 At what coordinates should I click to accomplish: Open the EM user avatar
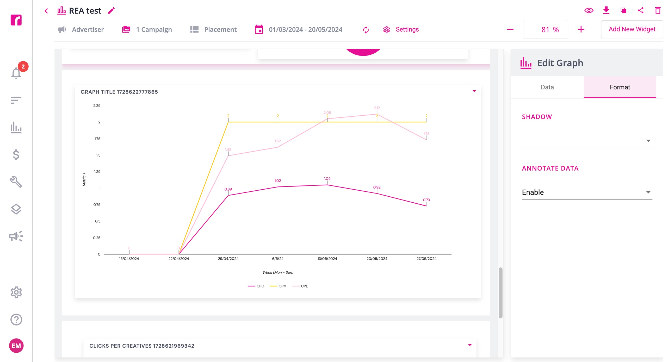pos(16,346)
